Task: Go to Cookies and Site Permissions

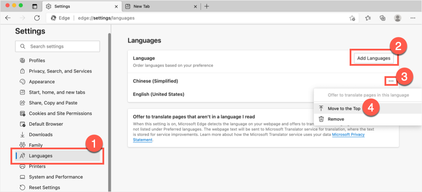Action: pos(60,113)
